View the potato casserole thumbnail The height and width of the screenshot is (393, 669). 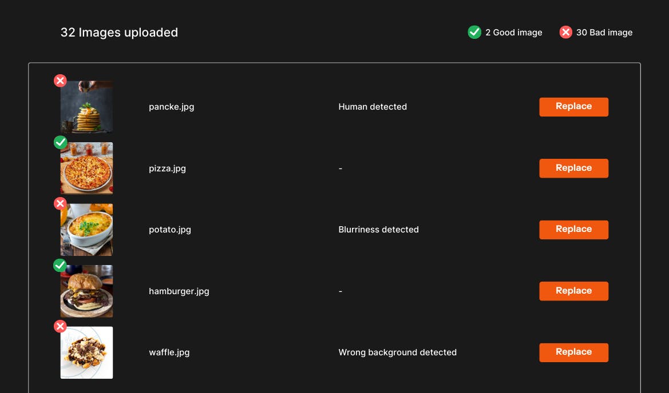[87, 230]
